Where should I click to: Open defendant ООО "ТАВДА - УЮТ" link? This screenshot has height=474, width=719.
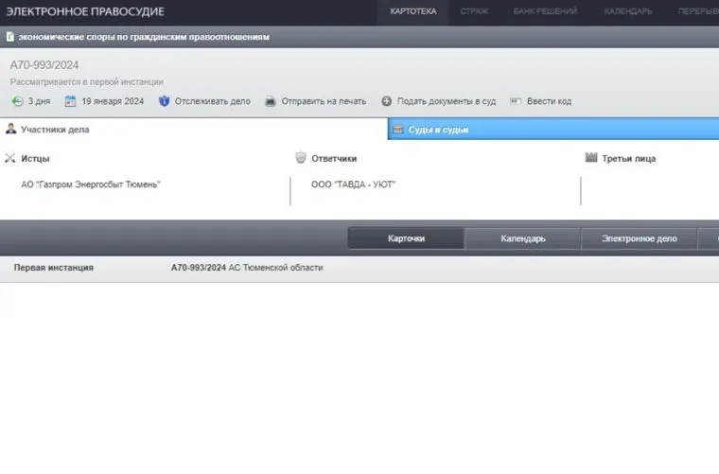click(x=353, y=184)
